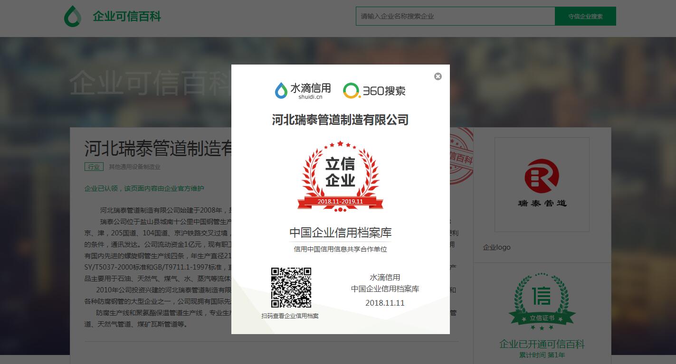The image size is (676, 364).
Task: Click the 企业已认领 claimed notice text
Action: 144,188
